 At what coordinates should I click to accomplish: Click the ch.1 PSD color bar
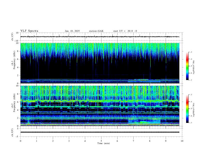(187, 66)
